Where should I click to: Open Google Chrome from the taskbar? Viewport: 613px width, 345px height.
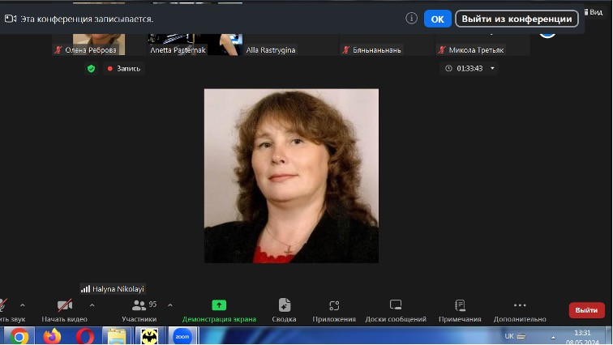(x=19, y=336)
